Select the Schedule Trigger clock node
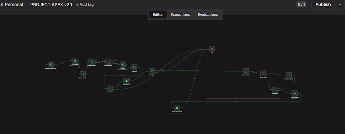Viewport: 345px width, 134px height. click(x=51, y=65)
